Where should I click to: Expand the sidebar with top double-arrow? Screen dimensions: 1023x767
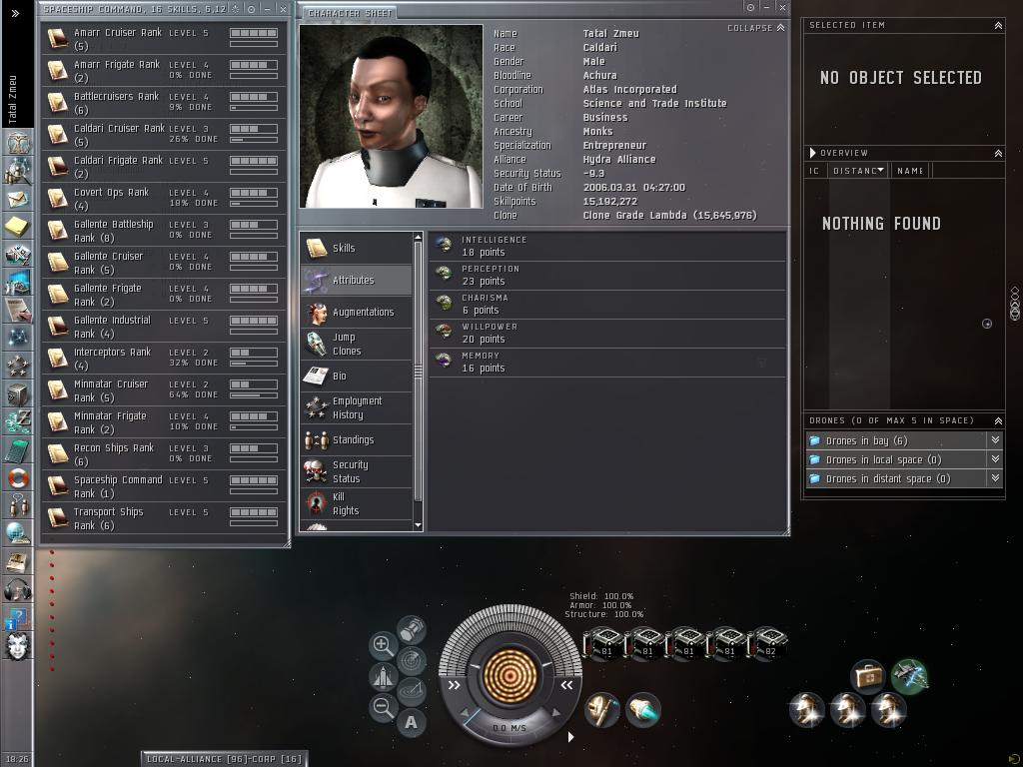(x=16, y=13)
